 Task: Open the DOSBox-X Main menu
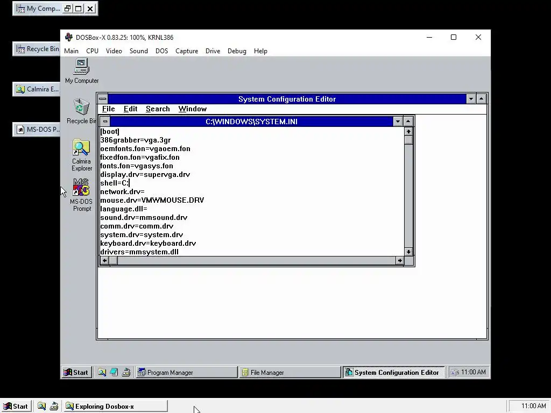[72, 51]
